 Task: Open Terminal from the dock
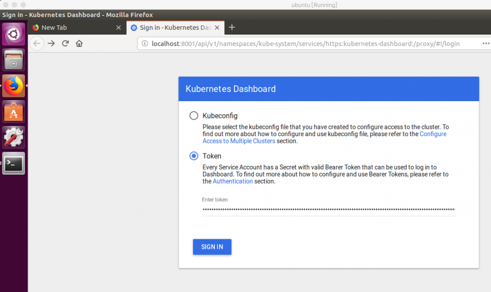[x=13, y=164]
